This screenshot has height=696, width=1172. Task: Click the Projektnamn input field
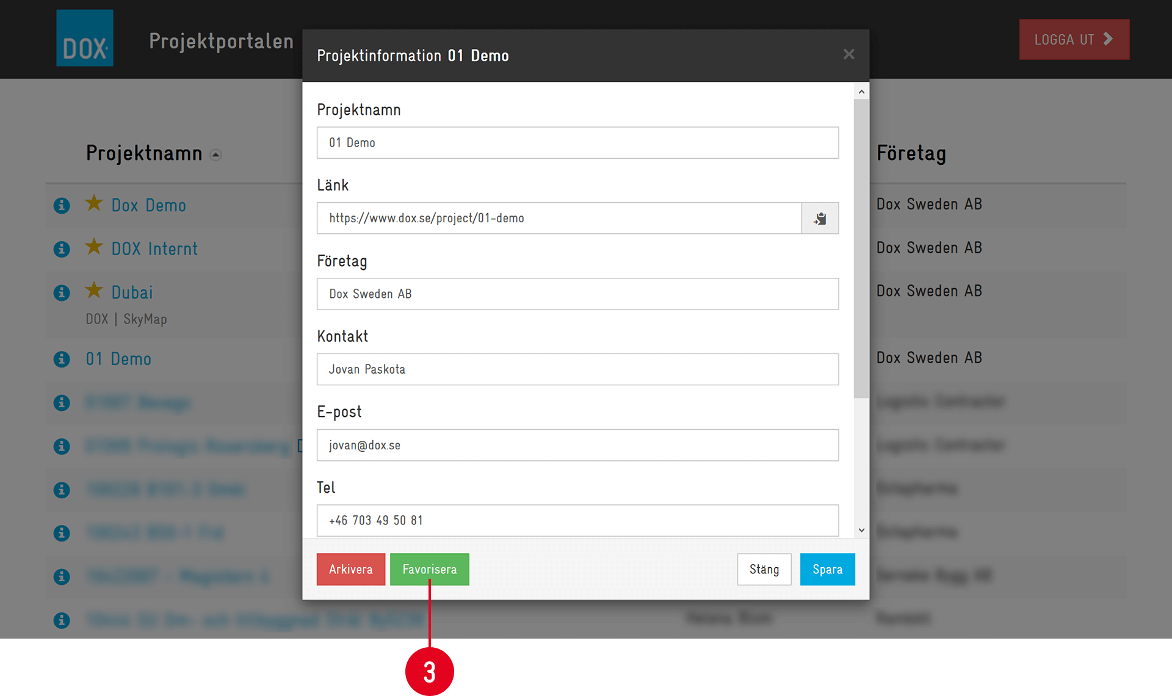tap(577, 143)
